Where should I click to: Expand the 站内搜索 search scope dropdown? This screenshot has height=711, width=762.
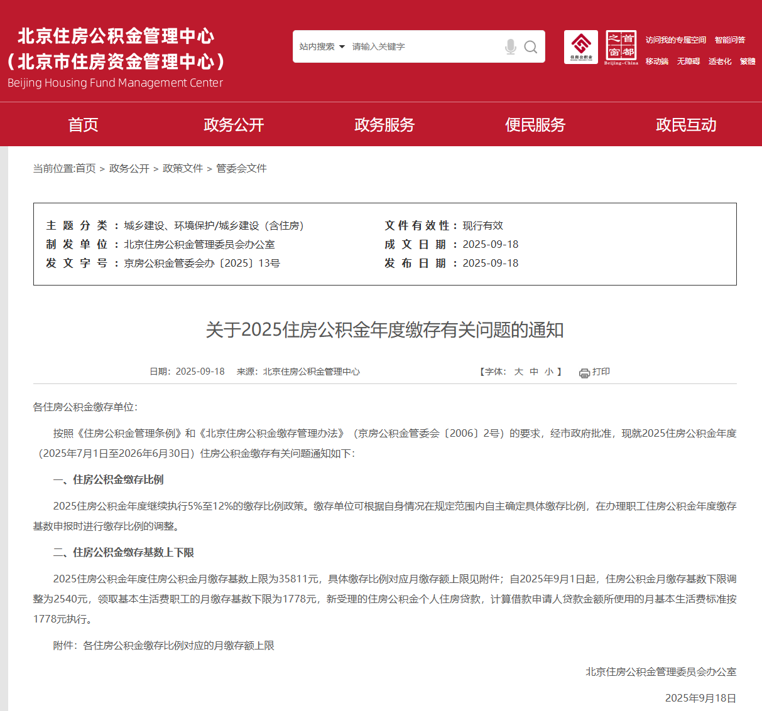322,47
